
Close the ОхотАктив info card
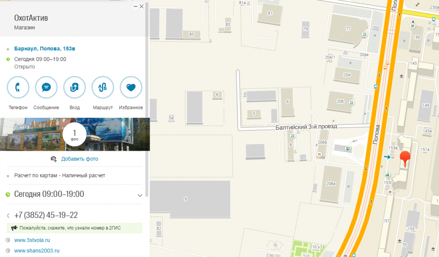pos(141,7)
